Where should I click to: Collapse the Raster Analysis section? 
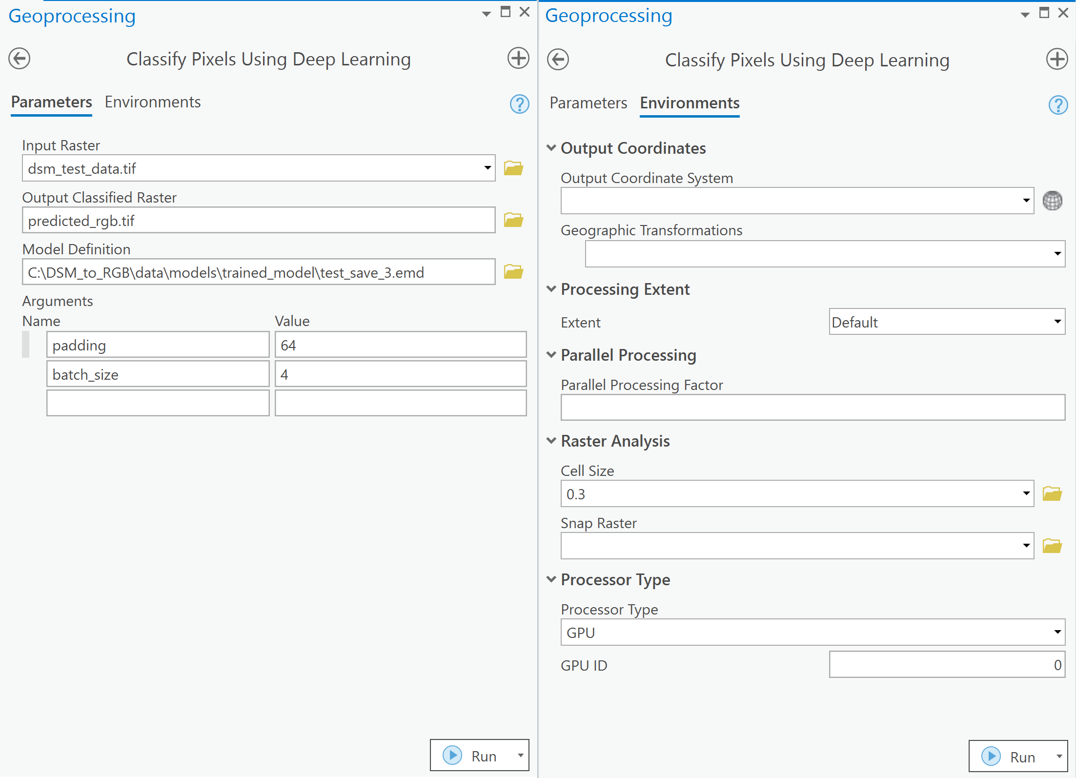551,441
